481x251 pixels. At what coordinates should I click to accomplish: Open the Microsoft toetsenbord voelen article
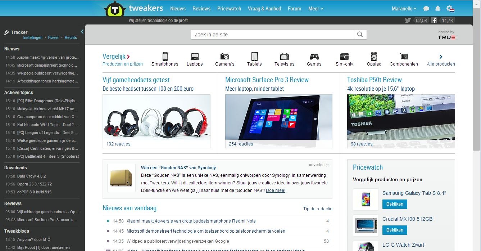pyautogui.click(x=206, y=231)
